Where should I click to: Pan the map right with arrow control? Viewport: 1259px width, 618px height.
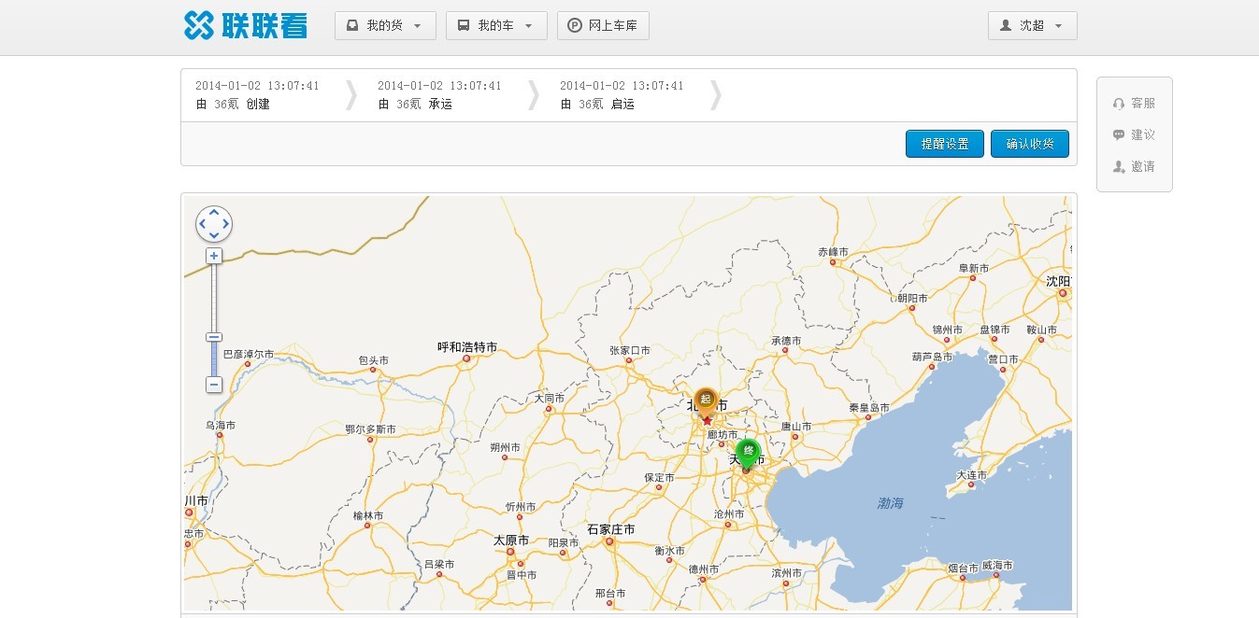click(x=225, y=224)
